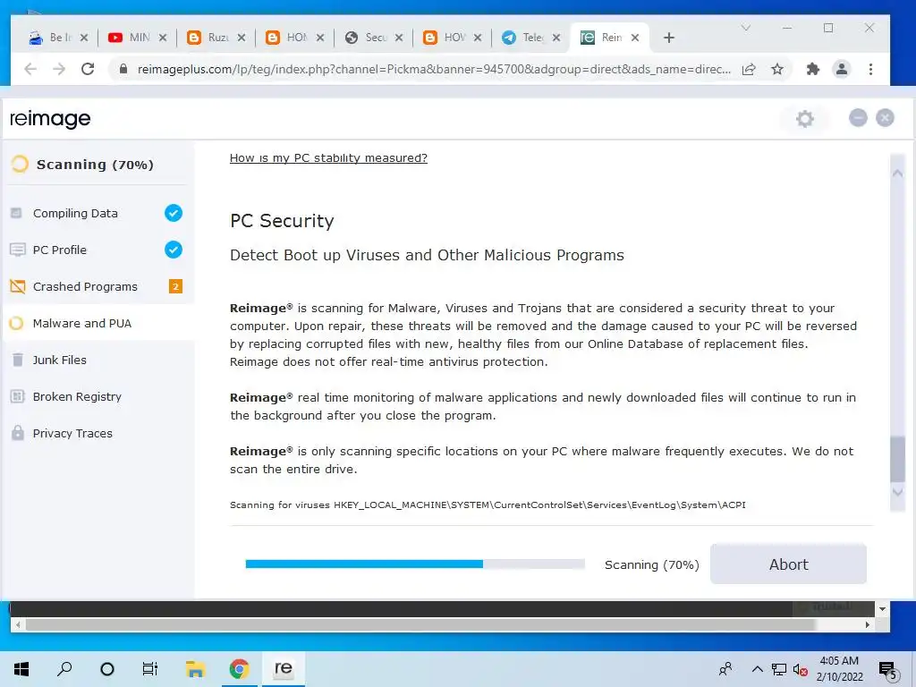Click the Malware and PUA spinner icon
This screenshot has height=687, width=916.
(16, 324)
